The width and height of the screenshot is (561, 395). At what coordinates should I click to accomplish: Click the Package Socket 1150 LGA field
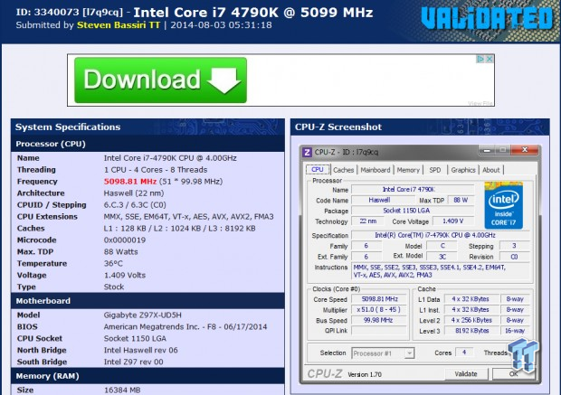click(413, 211)
